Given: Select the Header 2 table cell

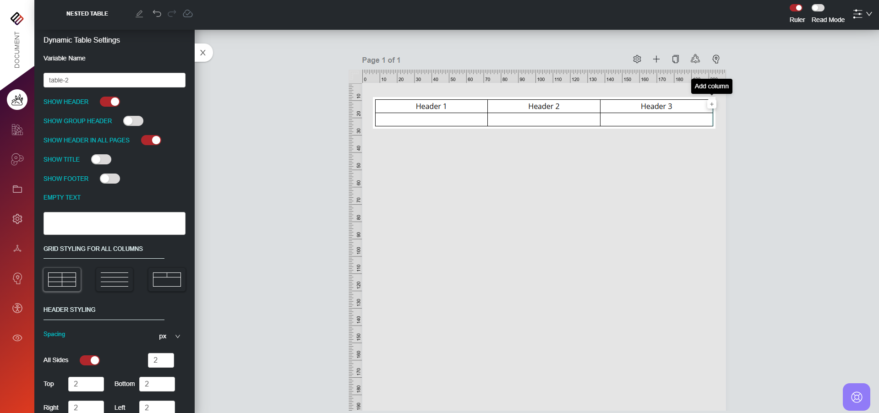Looking at the screenshot, I should (544, 106).
